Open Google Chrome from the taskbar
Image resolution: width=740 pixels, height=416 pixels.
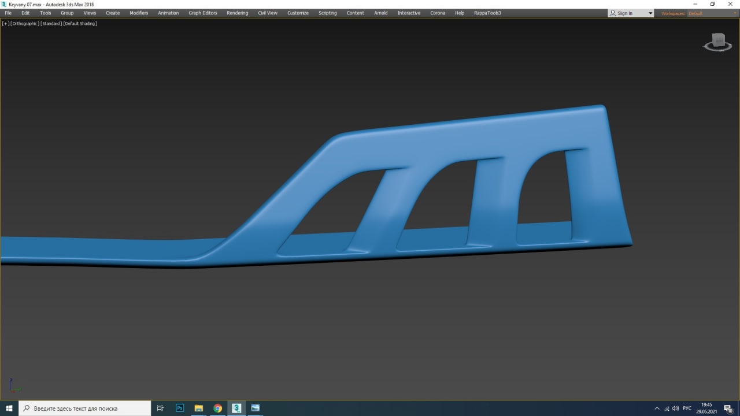click(217, 408)
